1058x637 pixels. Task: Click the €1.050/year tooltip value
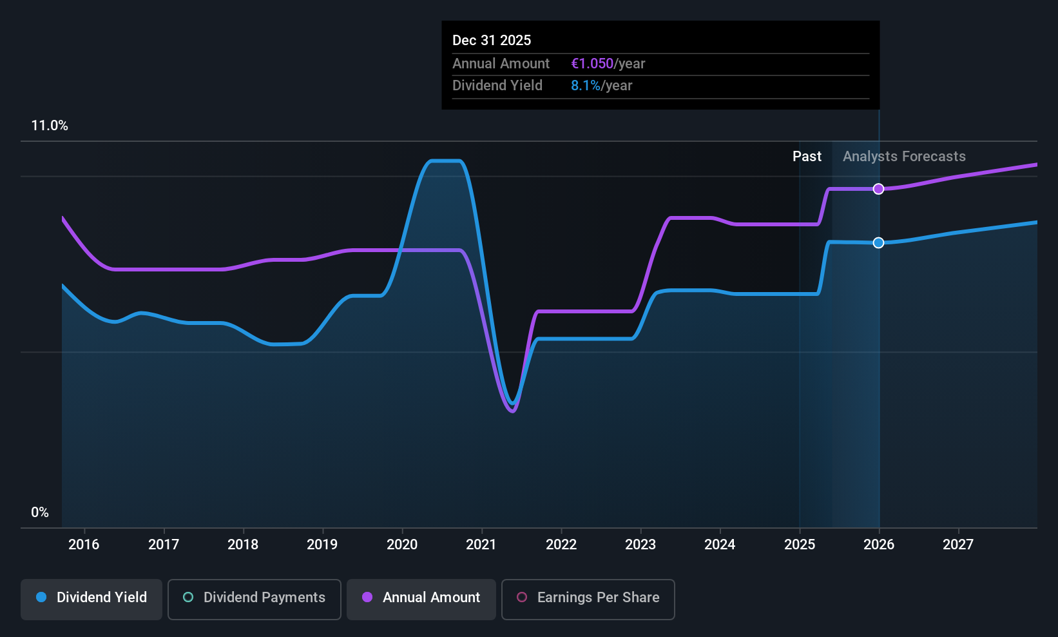(608, 63)
